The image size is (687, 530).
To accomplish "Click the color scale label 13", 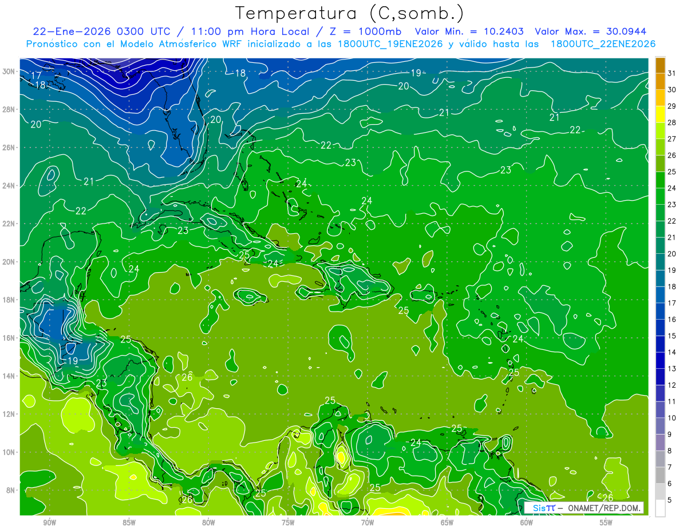I will pyautogui.click(x=672, y=369).
